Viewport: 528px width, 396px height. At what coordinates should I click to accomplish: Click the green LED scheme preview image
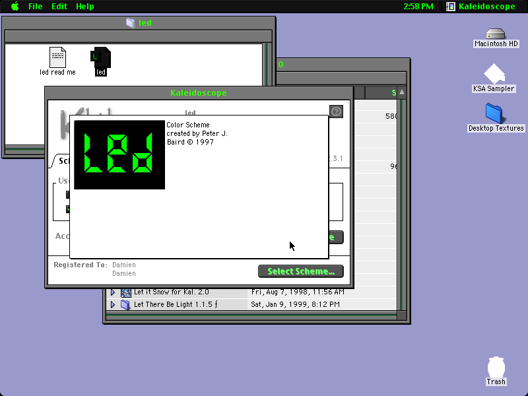click(119, 155)
